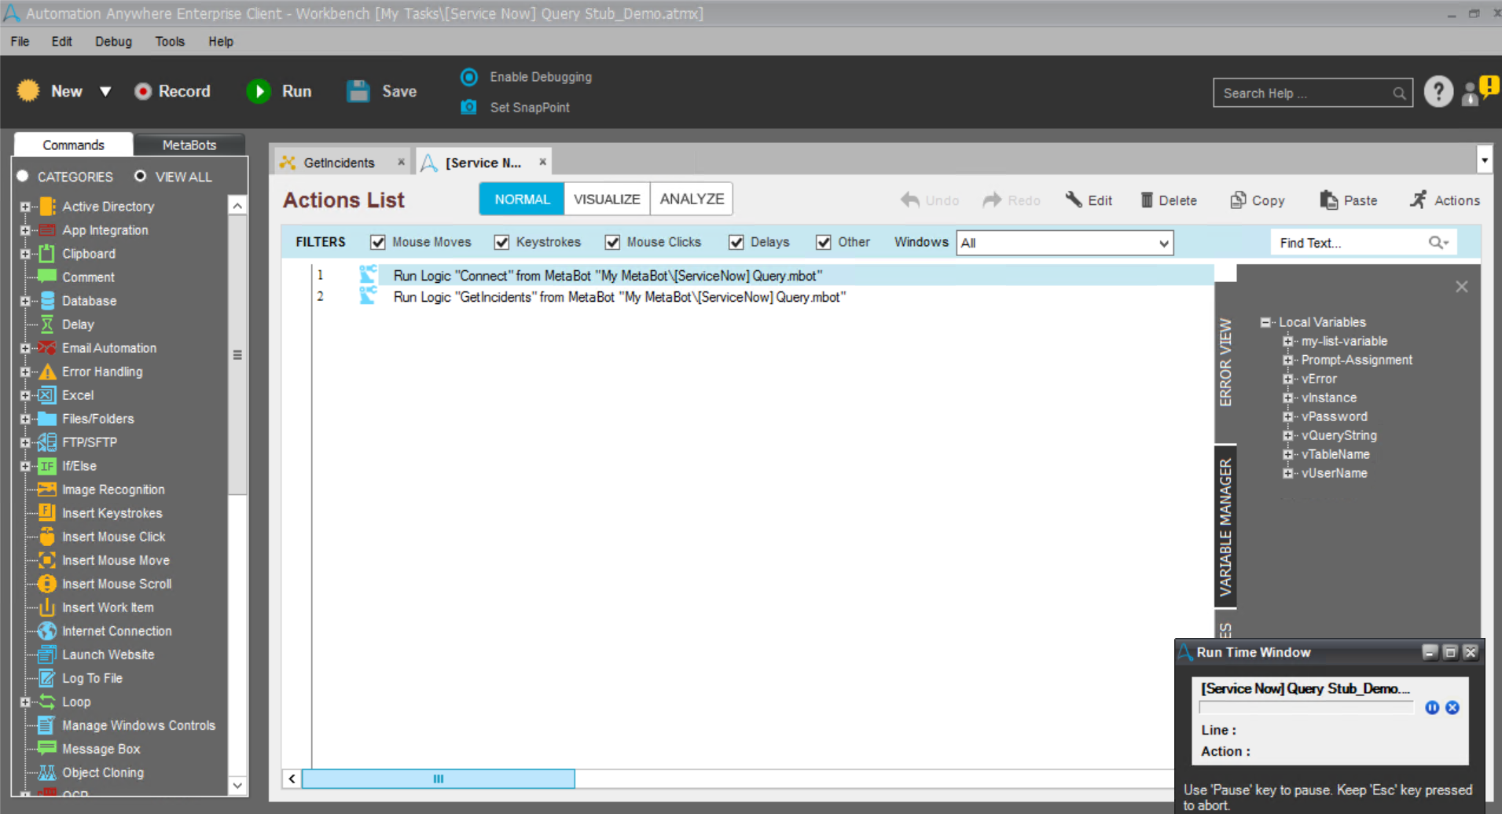The width and height of the screenshot is (1502, 814).
Task: Select the Insert Keystrokes icon
Action: pos(47,512)
